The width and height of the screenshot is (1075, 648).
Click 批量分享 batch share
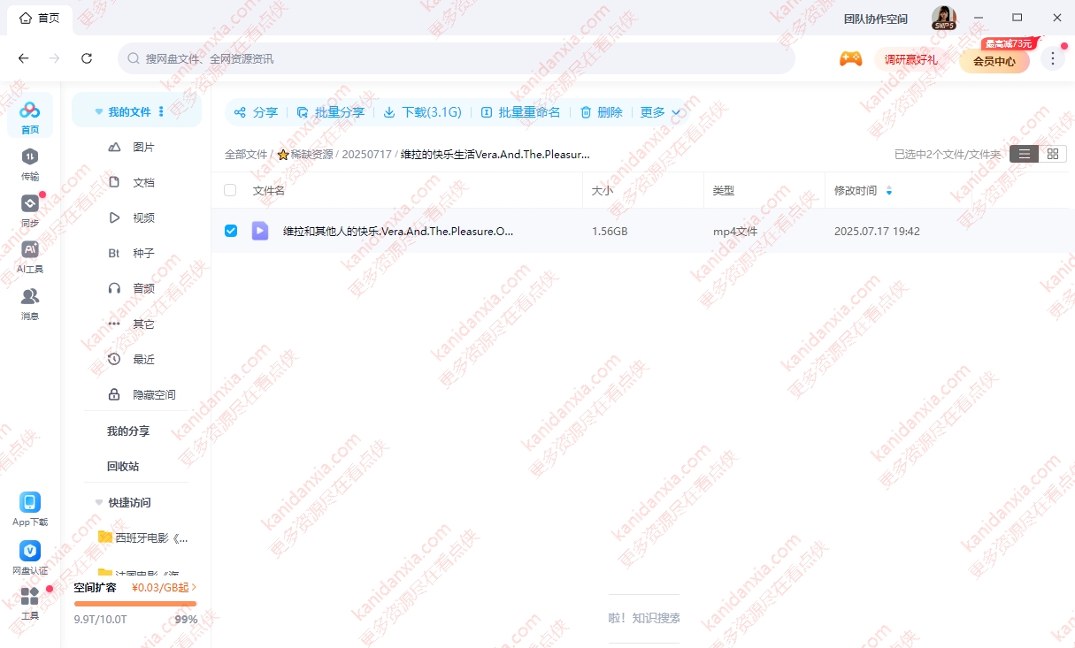(x=330, y=112)
